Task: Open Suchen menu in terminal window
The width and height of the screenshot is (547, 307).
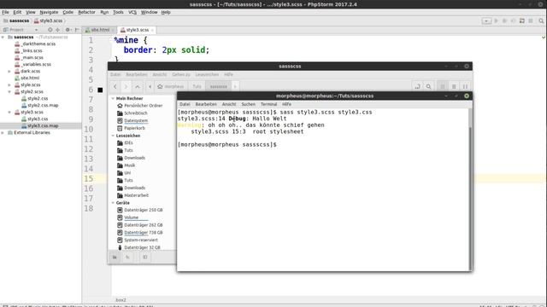Action: pyautogui.click(x=249, y=104)
